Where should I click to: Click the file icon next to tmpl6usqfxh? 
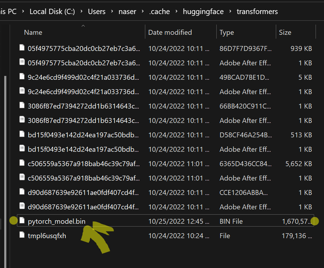(21, 236)
